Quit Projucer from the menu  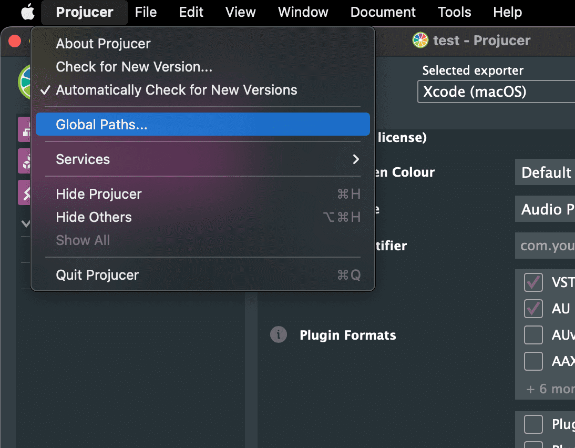[x=97, y=275]
